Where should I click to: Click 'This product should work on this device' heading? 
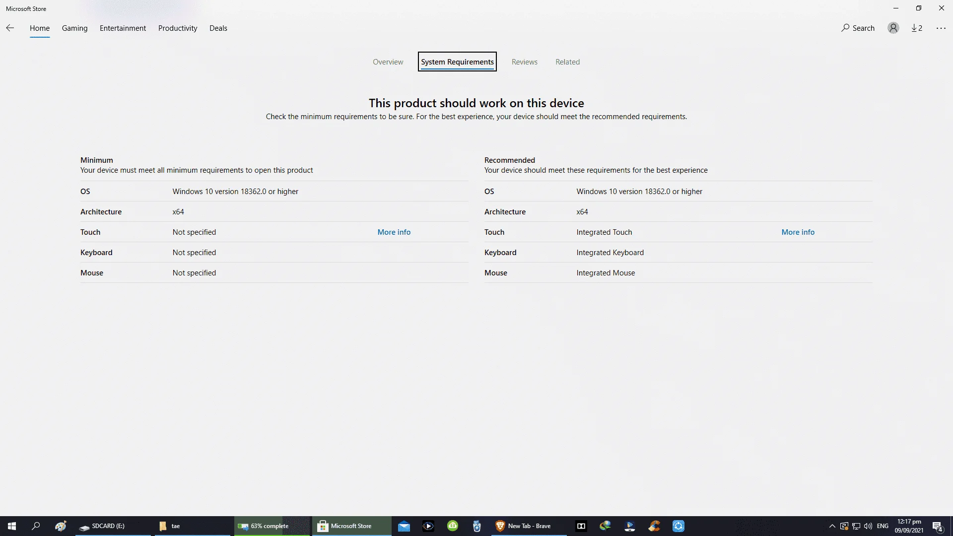point(476,103)
